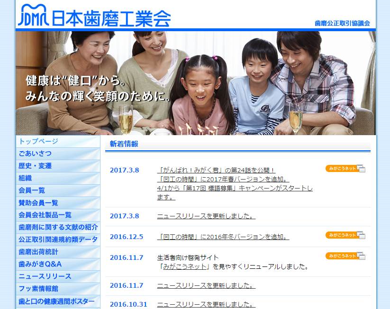This screenshot has height=309, width=390.
Task: Open 組織 in the sidebar menu
Action: [58, 178]
